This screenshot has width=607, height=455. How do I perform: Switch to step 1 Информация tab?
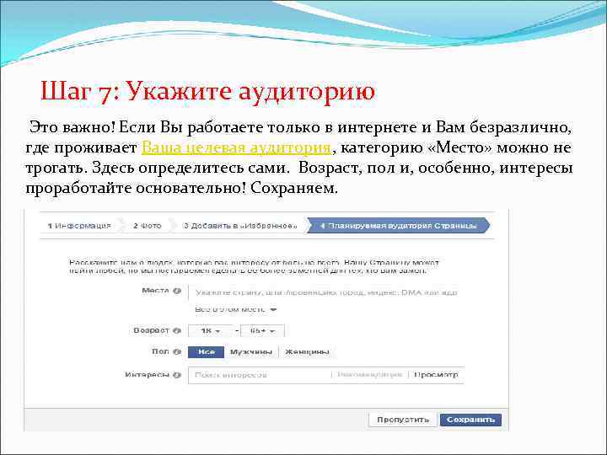point(79,226)
